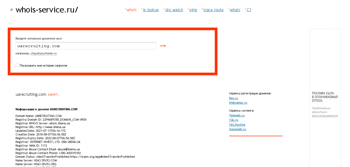Go to the ping tool
Screen dimensions: 350x167
[193, 10]
